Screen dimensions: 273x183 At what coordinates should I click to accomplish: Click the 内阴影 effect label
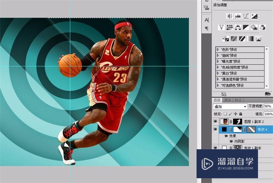pos(240,141)
